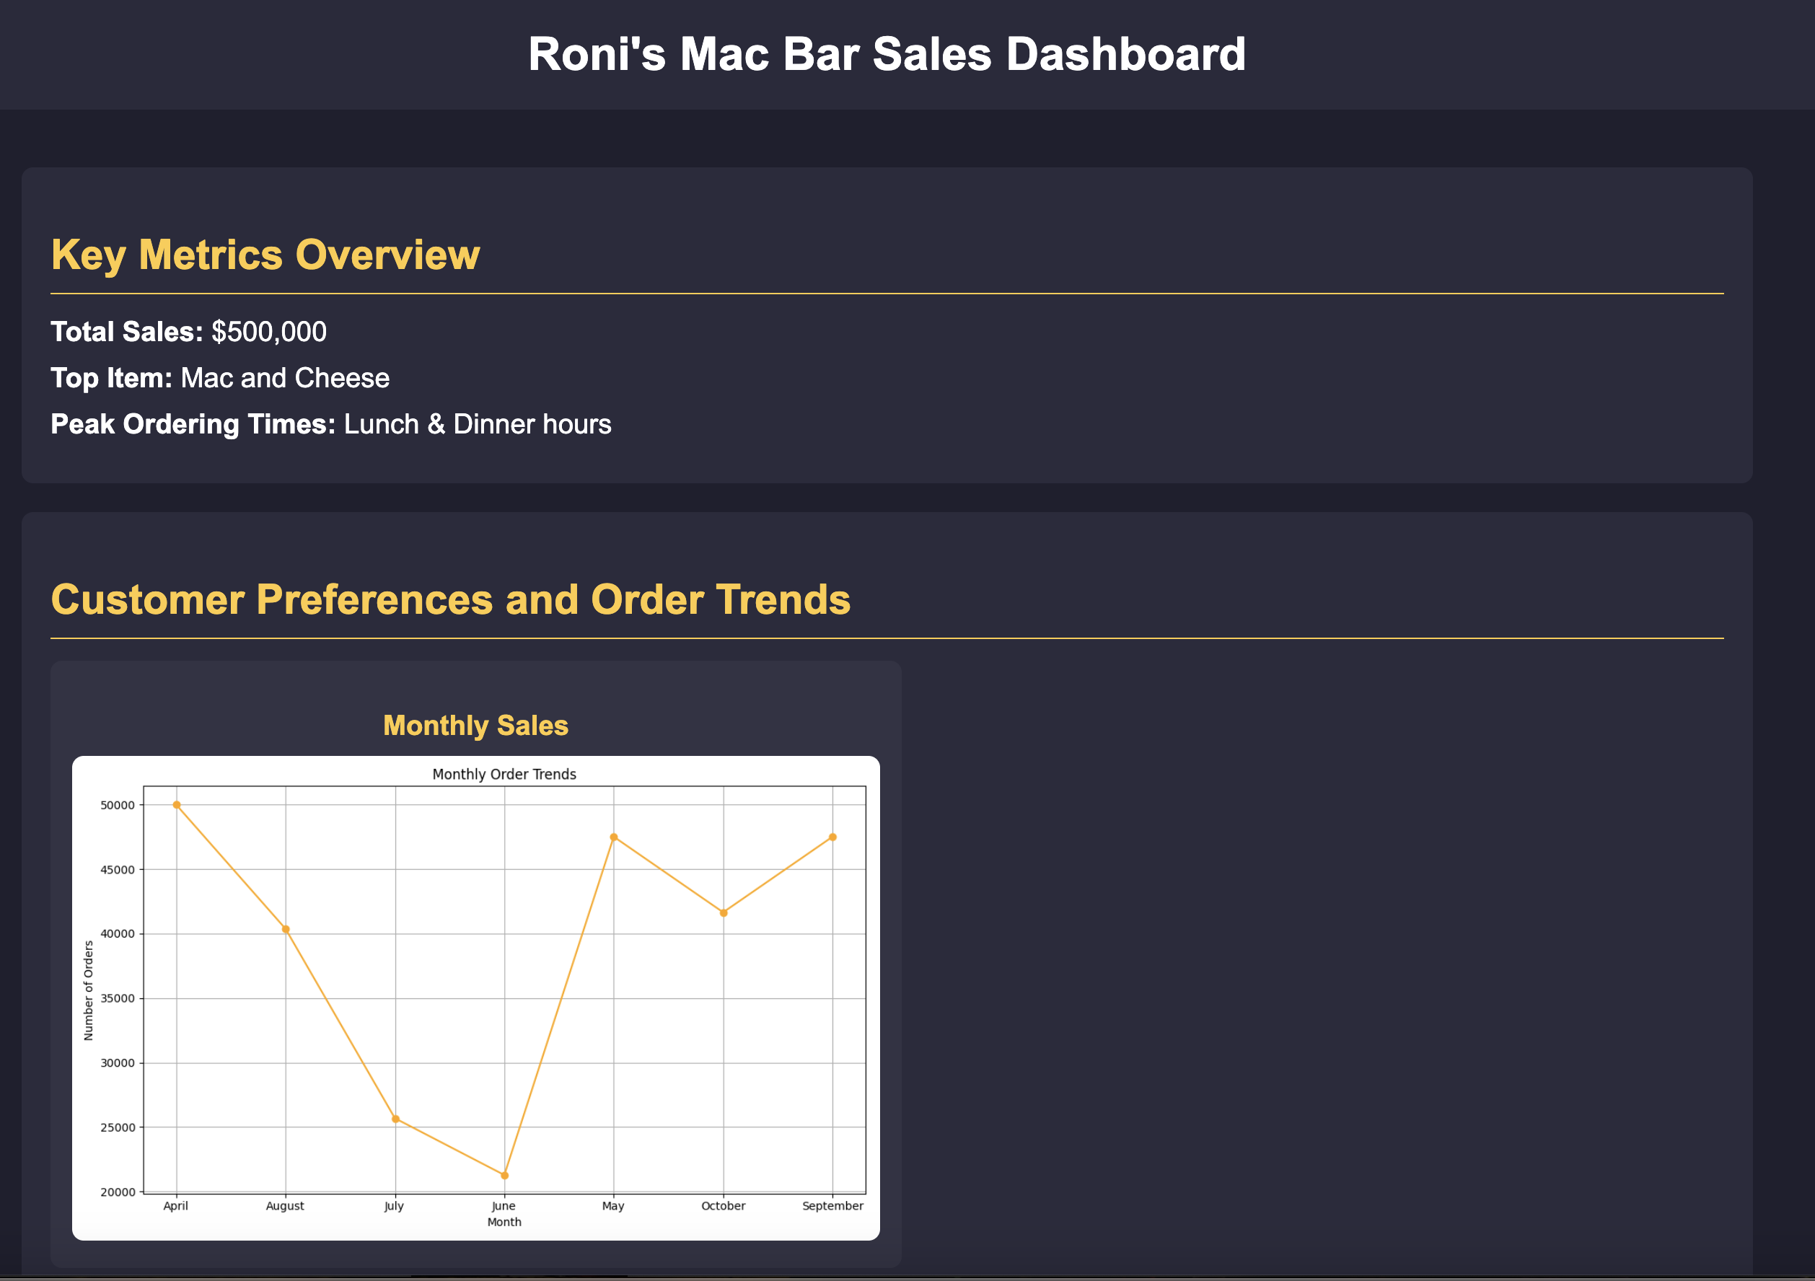The image size is (1815, 1281).
Task: Click the 20000 y-axis tick label
Action: tap(117, 1192)
